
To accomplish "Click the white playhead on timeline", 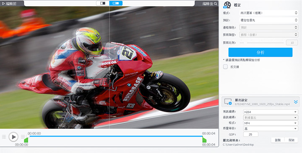I will [x=28, y=136].
